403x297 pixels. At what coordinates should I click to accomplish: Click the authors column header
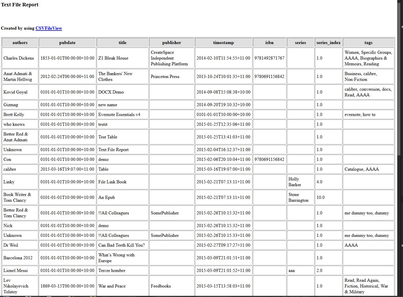tap(20, 43)
